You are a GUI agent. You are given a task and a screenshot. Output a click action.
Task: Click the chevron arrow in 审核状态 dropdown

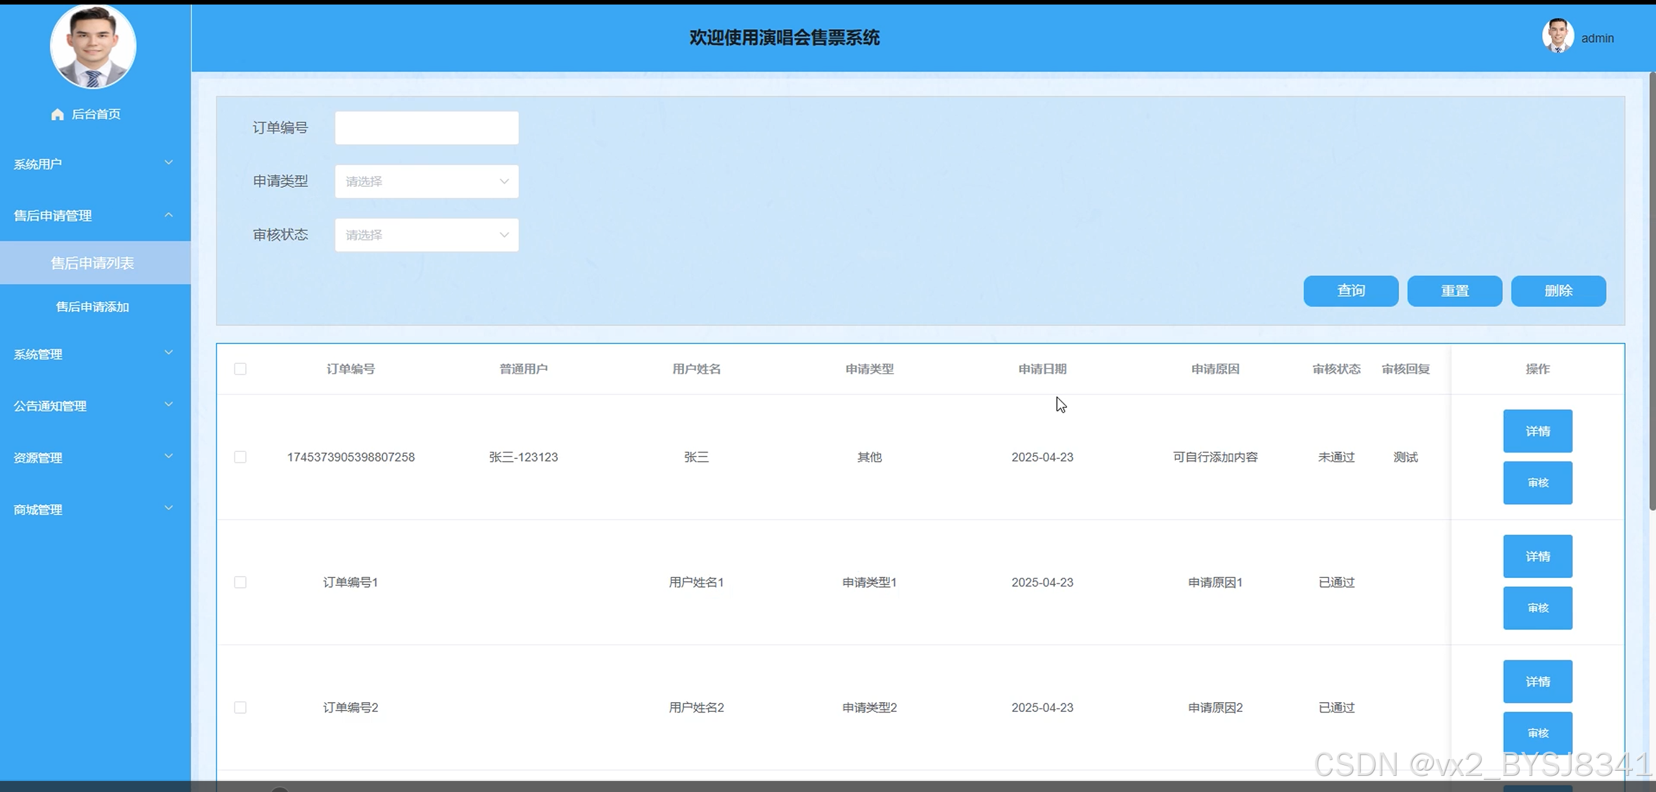(503, 235)
